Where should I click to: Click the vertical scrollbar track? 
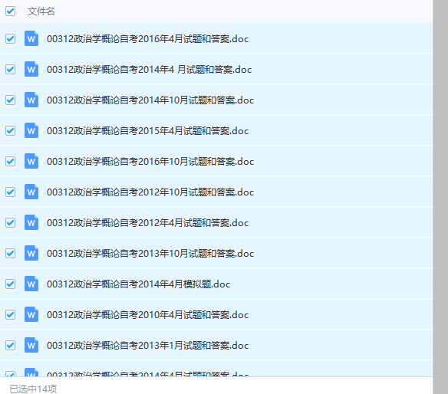click(440, 197)
